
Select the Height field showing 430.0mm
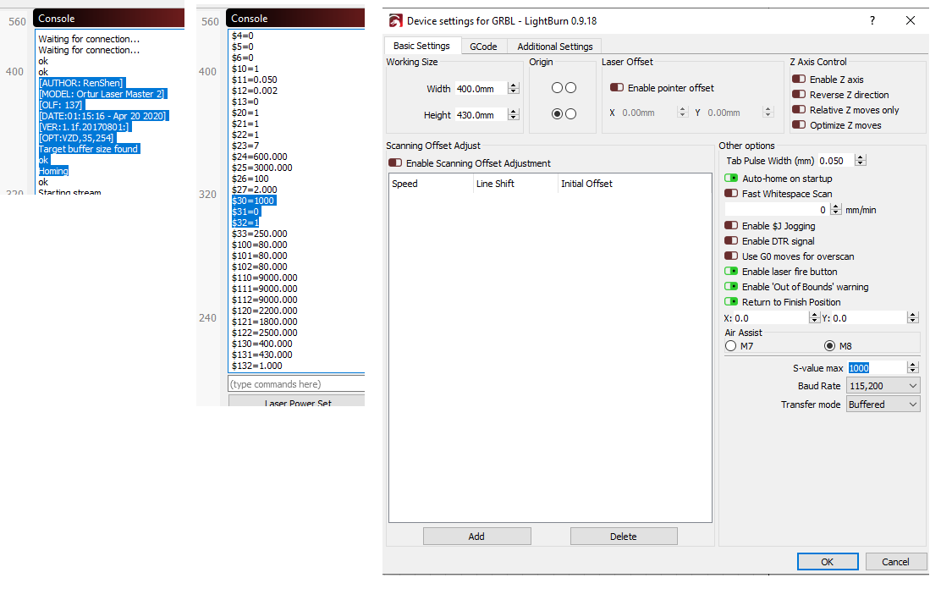481,115
